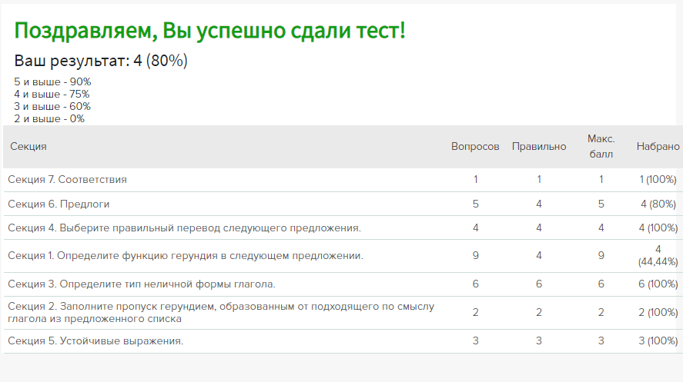Click the '3 и выше - 60%' grading line
The image size is (683, 382).
[x=52, y=106]
